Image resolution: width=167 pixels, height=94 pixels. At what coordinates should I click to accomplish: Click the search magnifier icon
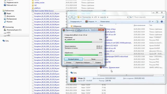click(163, 17)
